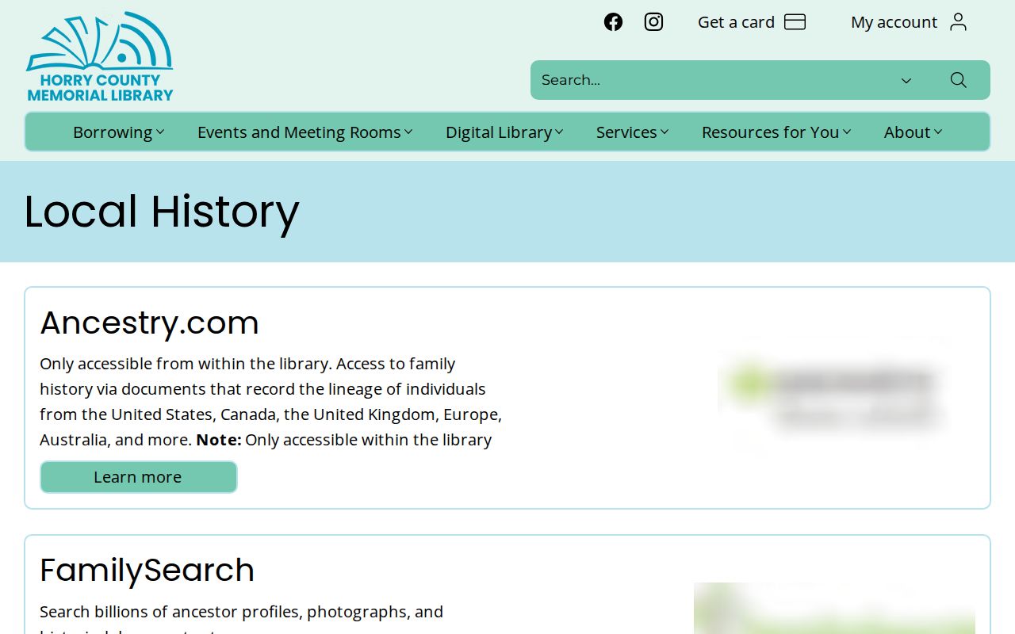Expand the Events and Meeting Rooms menu

click(x=305, y=132)
